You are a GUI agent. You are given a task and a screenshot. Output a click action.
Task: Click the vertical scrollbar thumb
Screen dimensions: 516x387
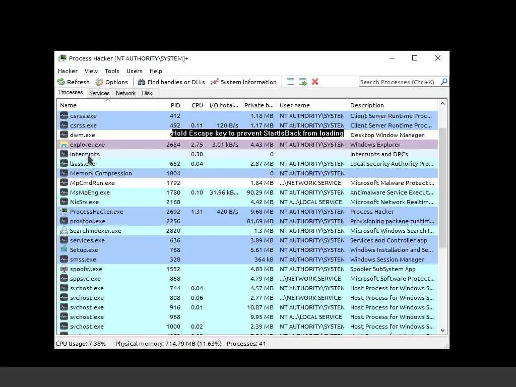click(442, 187)
